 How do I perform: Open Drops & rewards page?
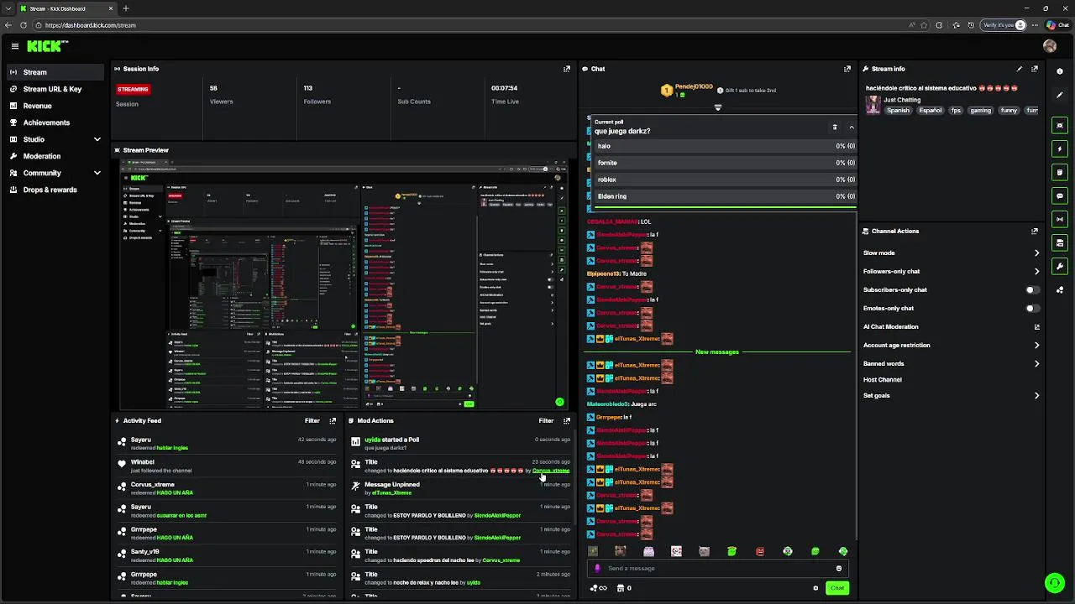55,190
